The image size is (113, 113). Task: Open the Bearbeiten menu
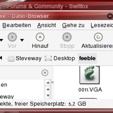[x=17, y=25]
